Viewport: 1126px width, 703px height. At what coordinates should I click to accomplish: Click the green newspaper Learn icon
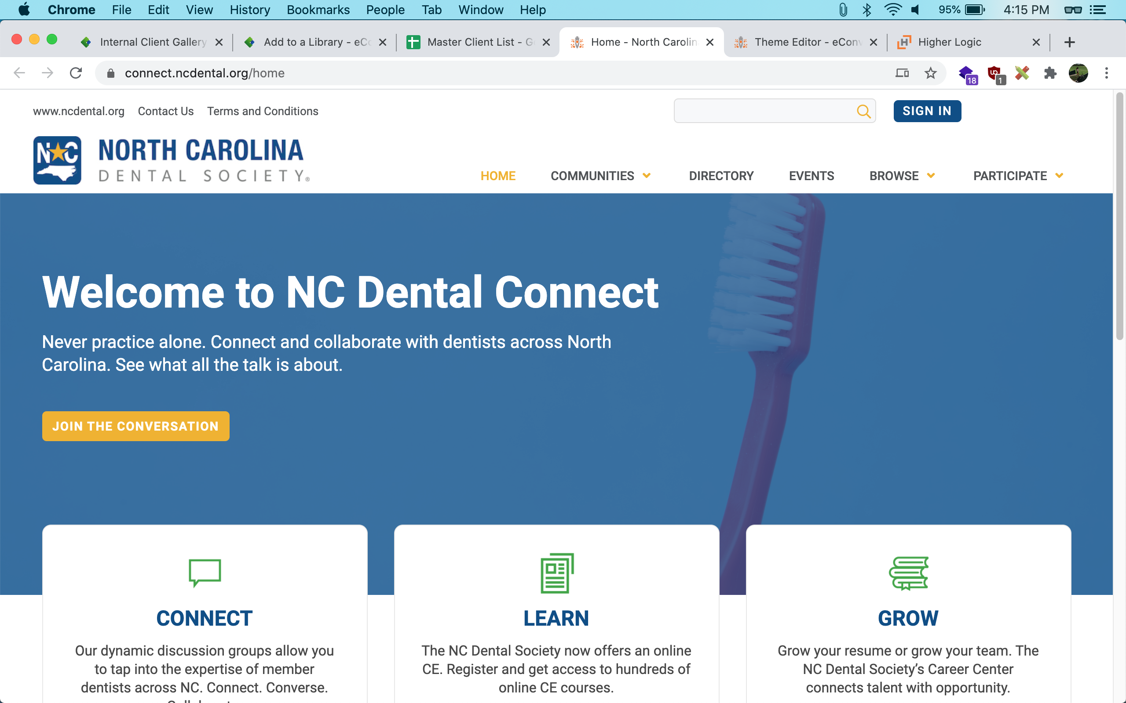pos(556,573)
